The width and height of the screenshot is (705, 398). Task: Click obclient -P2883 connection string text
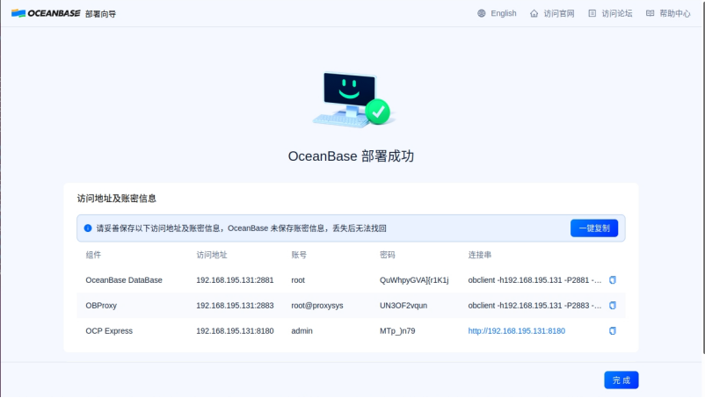(534, 306)
